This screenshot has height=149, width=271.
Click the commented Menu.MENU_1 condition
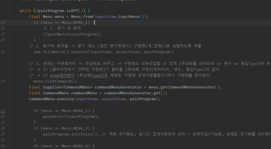64,22
